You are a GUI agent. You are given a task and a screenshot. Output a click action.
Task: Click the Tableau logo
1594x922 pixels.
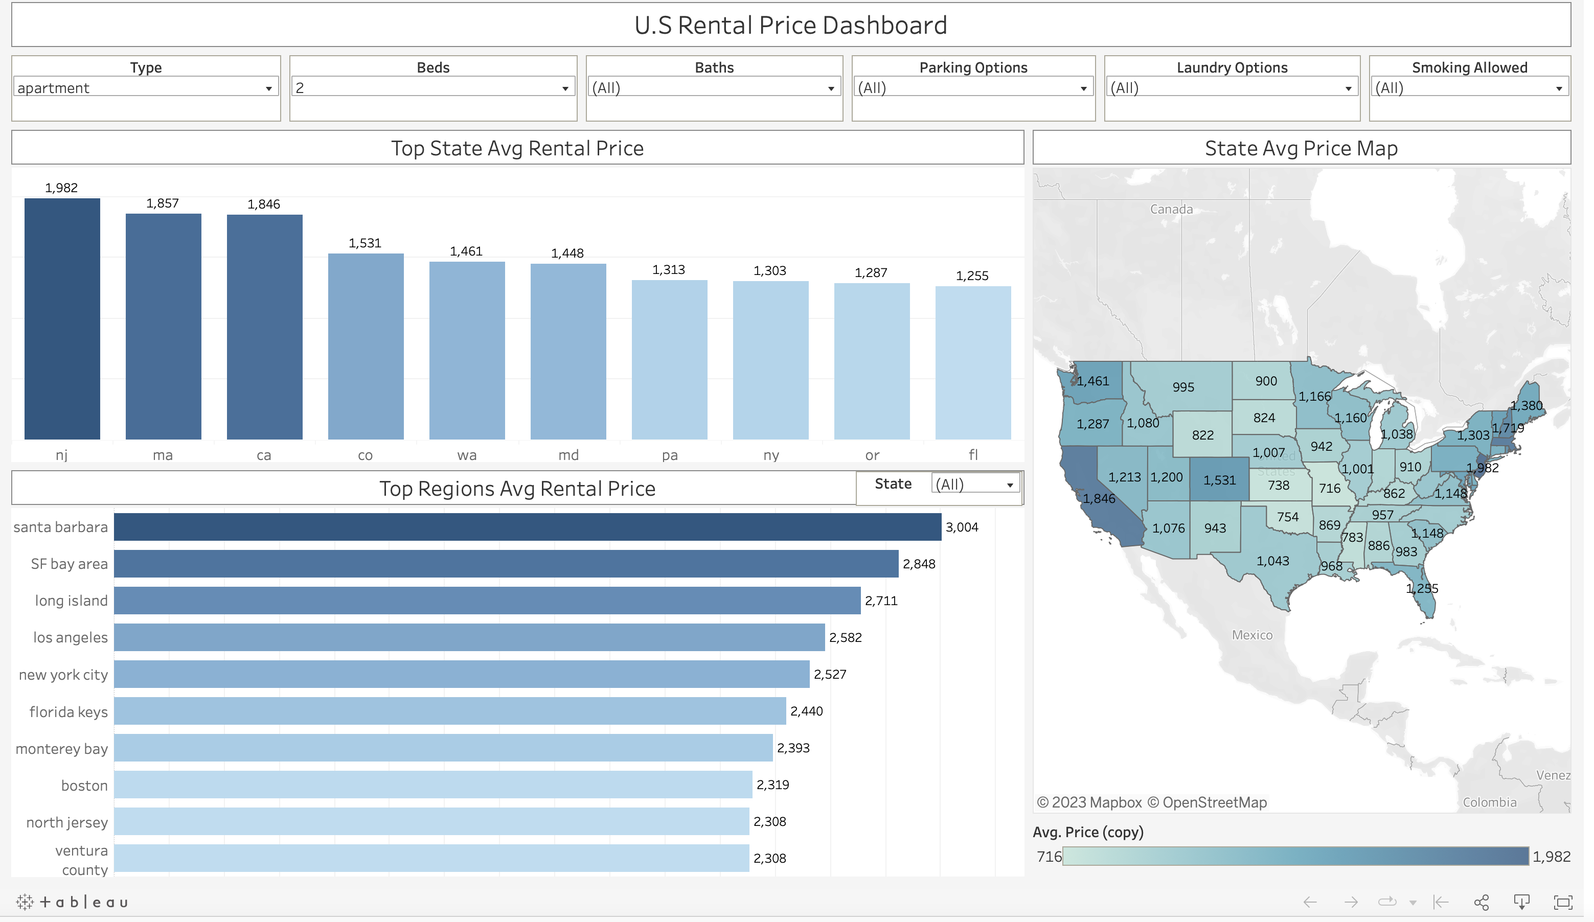72,902
